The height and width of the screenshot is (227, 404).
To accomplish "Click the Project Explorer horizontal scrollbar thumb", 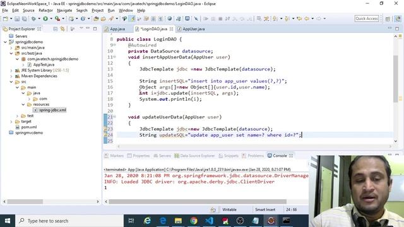I will pyautogui.click(x=25, y=202).
